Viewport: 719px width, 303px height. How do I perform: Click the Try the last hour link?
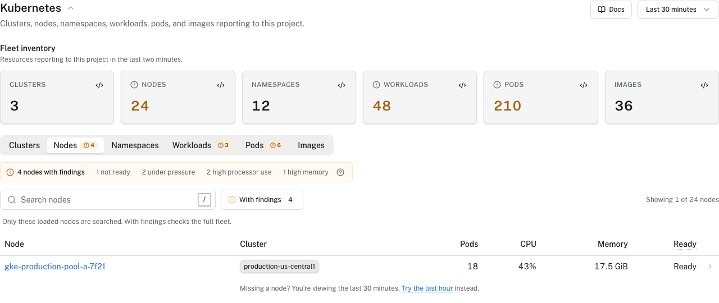coord(427,288)
